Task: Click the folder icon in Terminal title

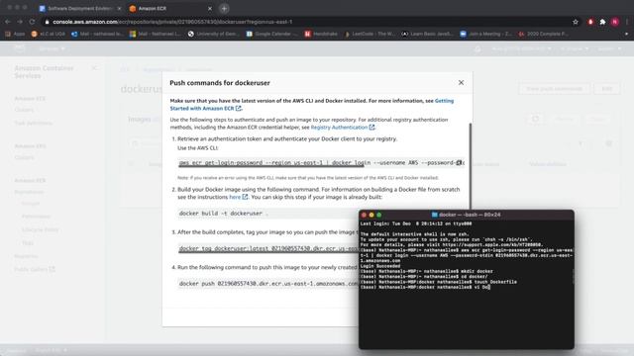Action: pos(435,215)
